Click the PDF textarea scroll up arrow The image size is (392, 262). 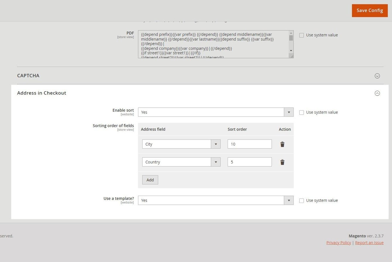pyautogui.click(x=291, y=33)
